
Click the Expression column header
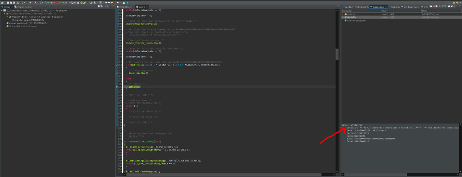[361, 11]
